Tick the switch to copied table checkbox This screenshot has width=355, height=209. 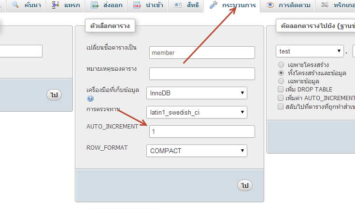(281, 106)
